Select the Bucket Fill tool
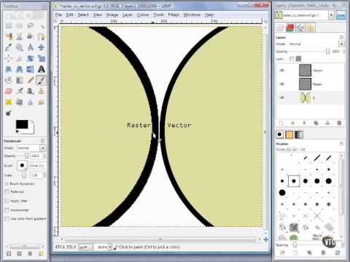Viewport: 350px width, 262px height. tap(9, 80)
